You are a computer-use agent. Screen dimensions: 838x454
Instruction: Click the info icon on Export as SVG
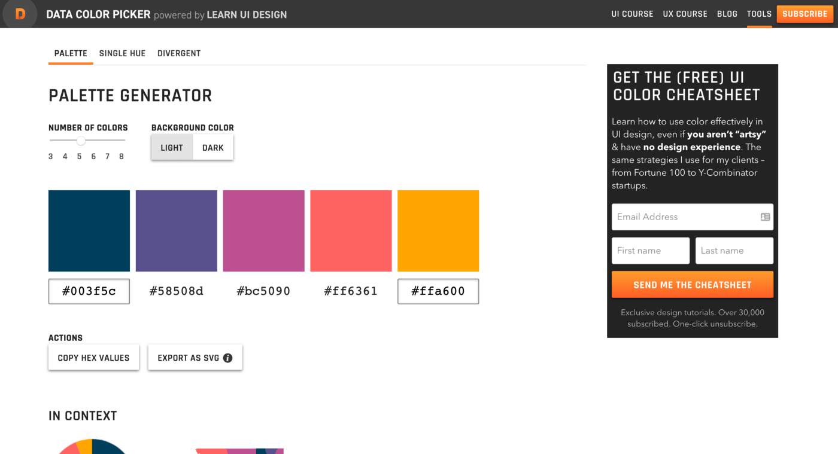[227, 358]
